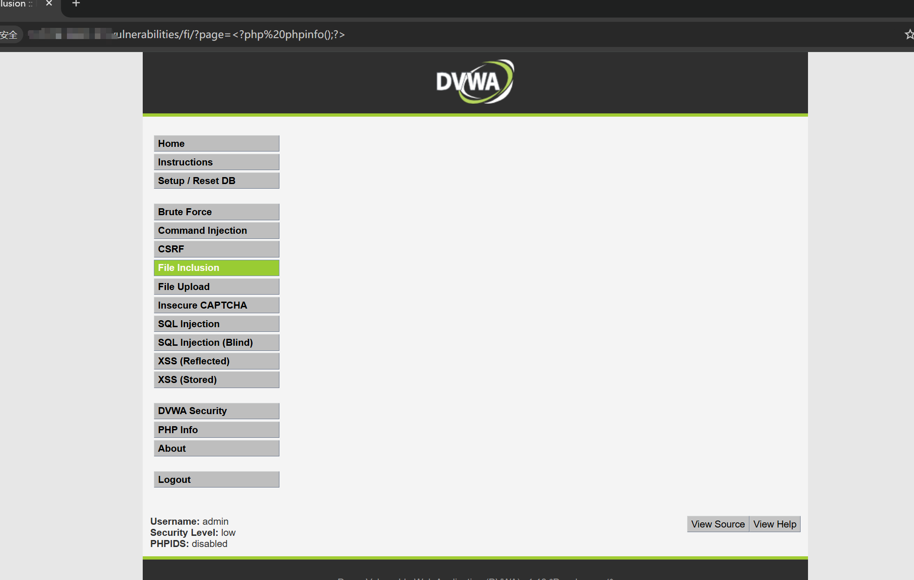
Task: Choose SQL Injection (Blind)
Action: (217, 343)
